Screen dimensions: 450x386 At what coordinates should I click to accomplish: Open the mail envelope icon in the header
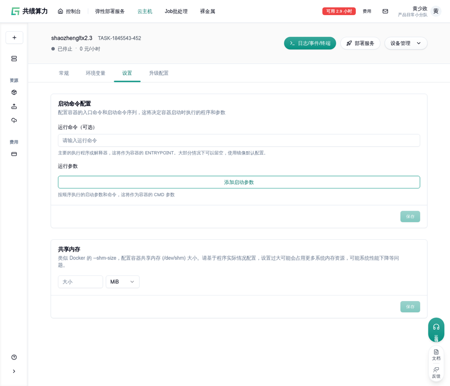385,11
